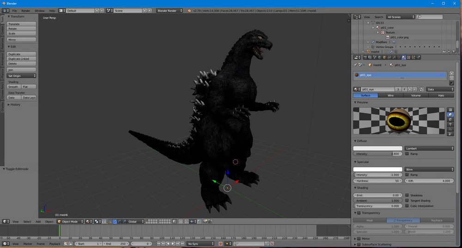This screenshot has width=462, height=248.
Task: Click the Mirror button
Action: click(22, 39)
